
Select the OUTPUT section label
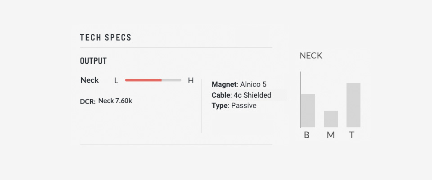(93, 61)
